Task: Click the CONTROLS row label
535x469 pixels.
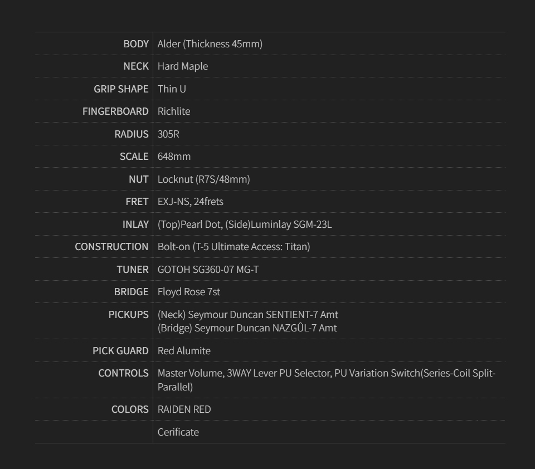Action: (x=123, y=373)
